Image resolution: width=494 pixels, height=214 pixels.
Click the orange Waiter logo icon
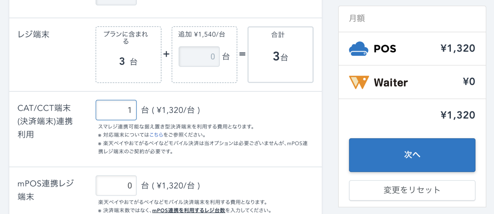coord(359,82)
